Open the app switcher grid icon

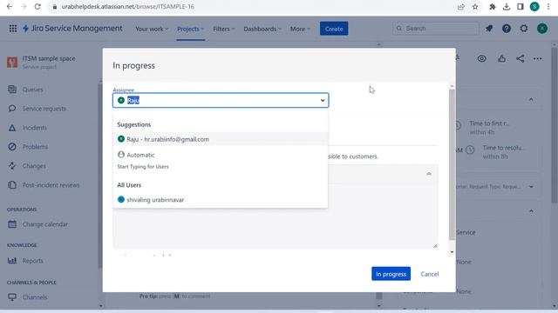point(13,29)
